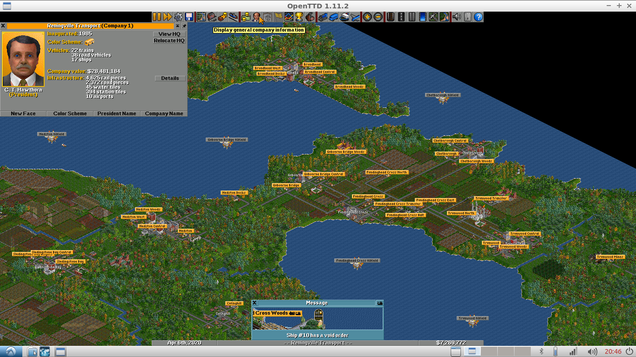This screenshot has width=636, height=357.
Task: Close the Message window
Action: click(254, 303)
